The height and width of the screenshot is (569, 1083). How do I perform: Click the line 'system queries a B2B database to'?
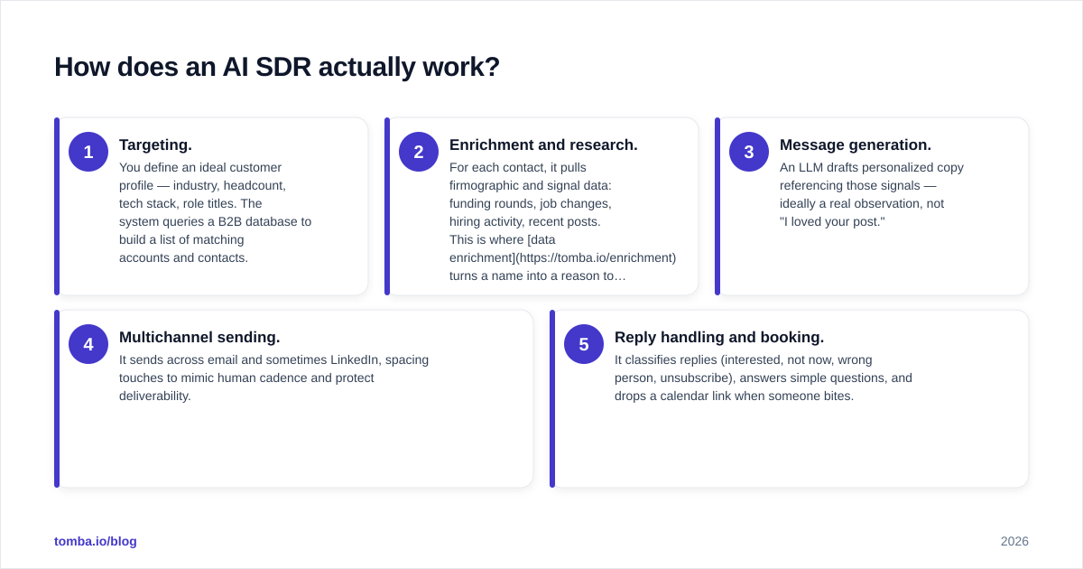coord(215,221)
